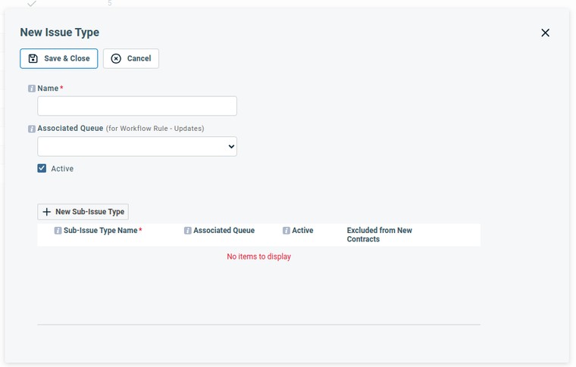The height and width of the screenshot is (367, 576).
Task: Click the New Issue Type dialog title
Action: [59, 33]
